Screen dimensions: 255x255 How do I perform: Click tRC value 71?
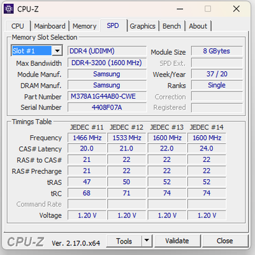[127, 193]
